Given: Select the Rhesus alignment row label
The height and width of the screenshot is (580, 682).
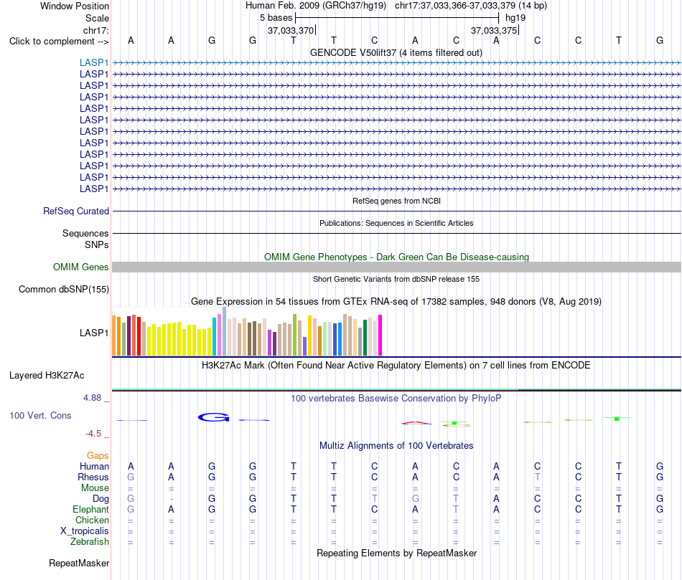Looking at the screenshot, I should [93, 477].
